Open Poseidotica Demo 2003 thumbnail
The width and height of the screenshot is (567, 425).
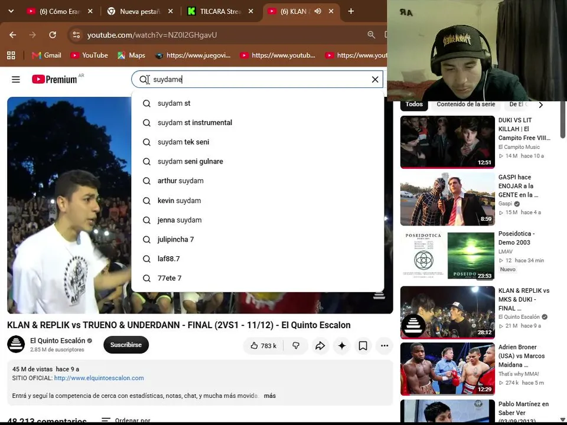point(447,256)
